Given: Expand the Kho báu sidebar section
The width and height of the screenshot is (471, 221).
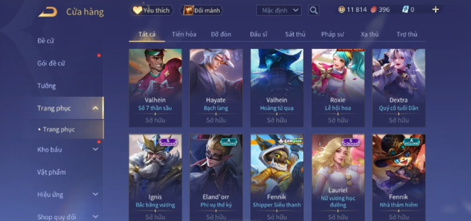Looking at the screenshot, I should (x=95, y=149).
